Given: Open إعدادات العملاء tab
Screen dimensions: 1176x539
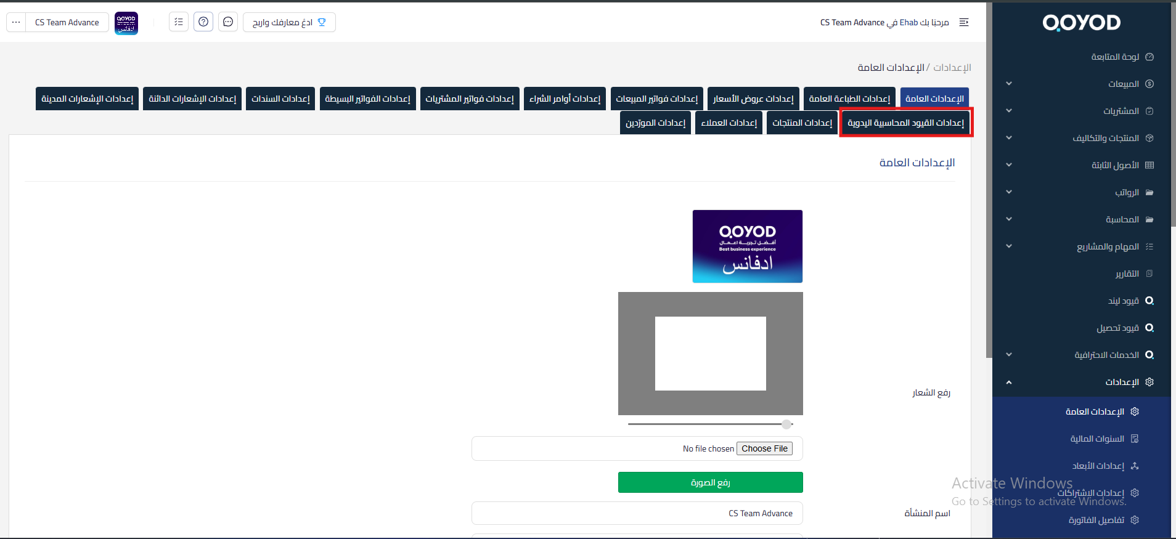Looking at the screenshot, I should (x=729, y=123).
